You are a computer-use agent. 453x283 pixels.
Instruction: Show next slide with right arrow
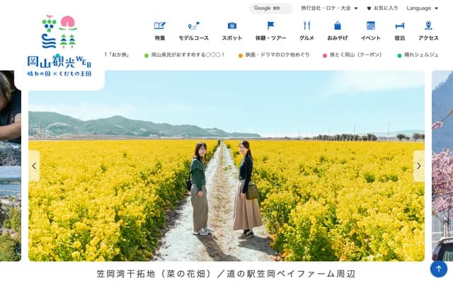pyautogui.click(x=418, y=166)
